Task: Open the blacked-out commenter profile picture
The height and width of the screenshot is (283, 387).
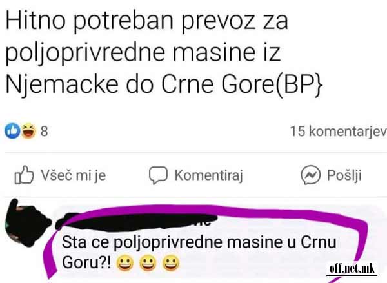Action: coord(27,222)
